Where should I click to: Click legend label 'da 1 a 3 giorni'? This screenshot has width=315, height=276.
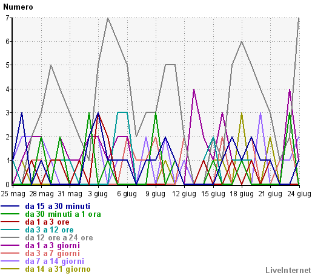[53, 246]
